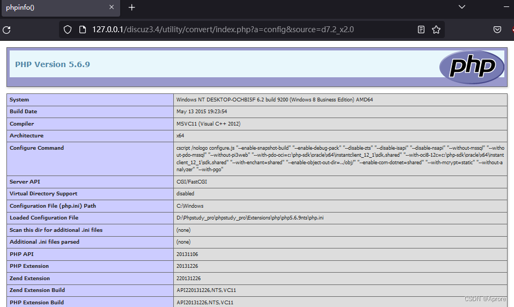Select the MSVC11 (Visual C++ 2012) value

coord(209,123)
